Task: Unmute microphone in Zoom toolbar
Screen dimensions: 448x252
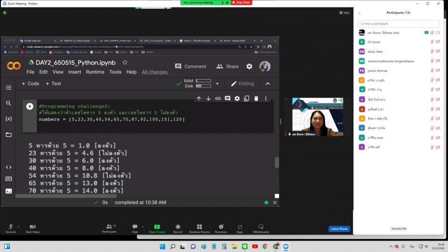Action: coord(10,228)
